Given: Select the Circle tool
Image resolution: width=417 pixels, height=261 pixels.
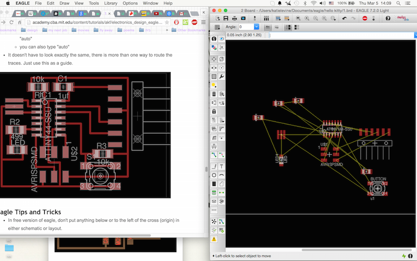Looking at the screenshot, I should pyautogui.click(x=214, y=175).
